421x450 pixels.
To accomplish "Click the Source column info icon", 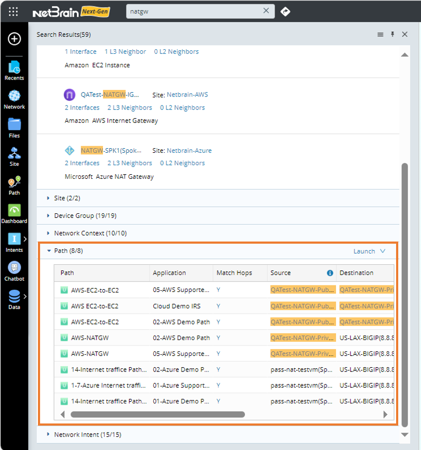I will (x=330, y=273).
